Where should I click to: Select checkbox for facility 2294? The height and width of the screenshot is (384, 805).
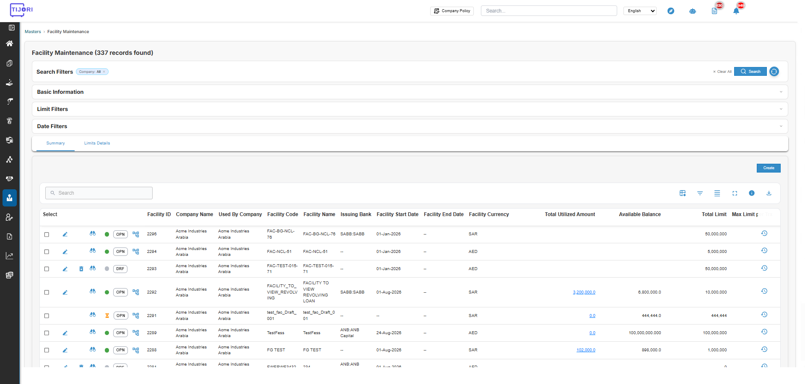(47, 252)
